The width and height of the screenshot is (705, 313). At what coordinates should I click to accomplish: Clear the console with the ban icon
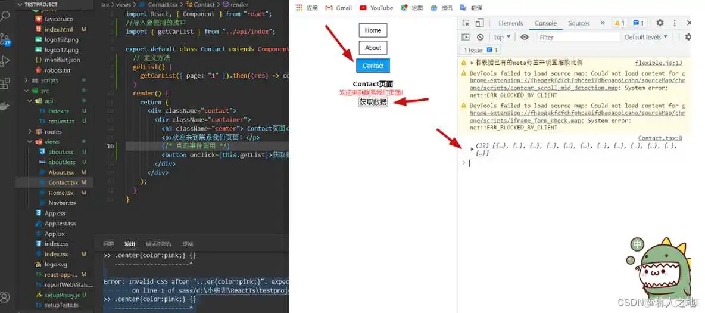tap(480, 37)
